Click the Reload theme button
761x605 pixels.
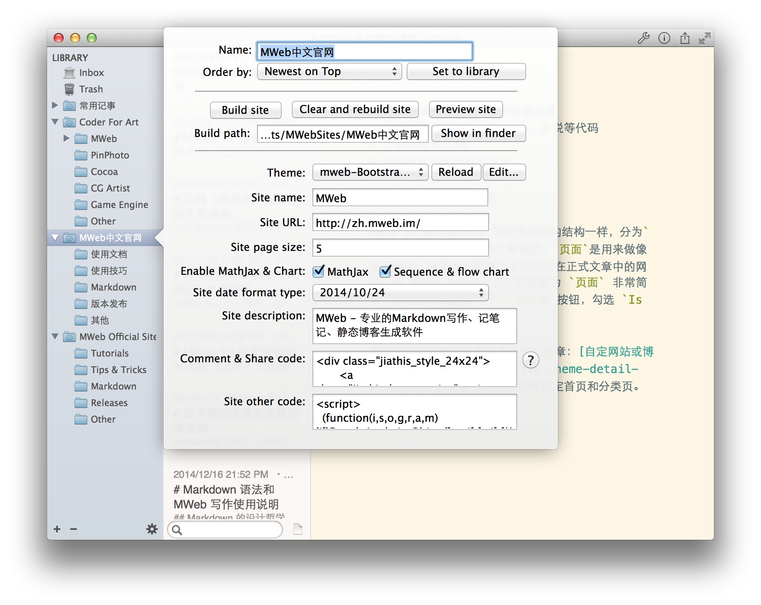[x=456, y=172]
